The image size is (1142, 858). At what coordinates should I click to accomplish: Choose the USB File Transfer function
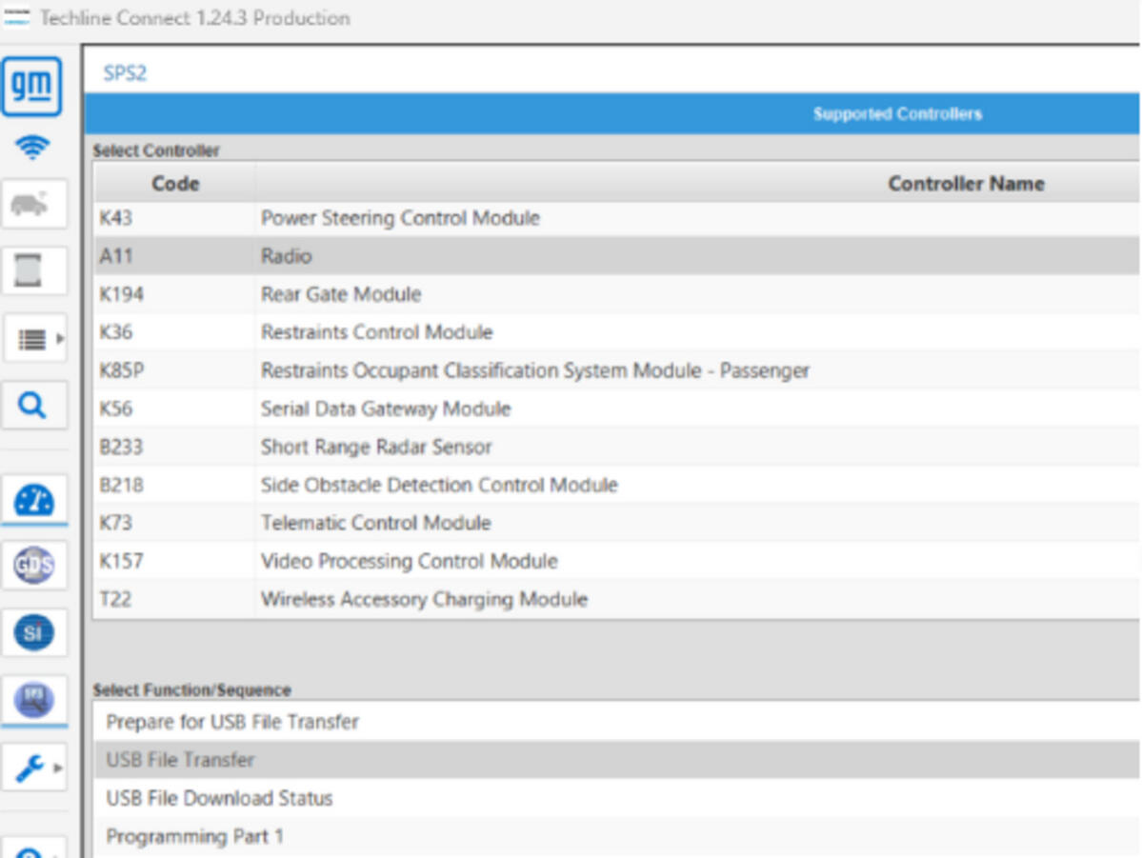(616, 760)
